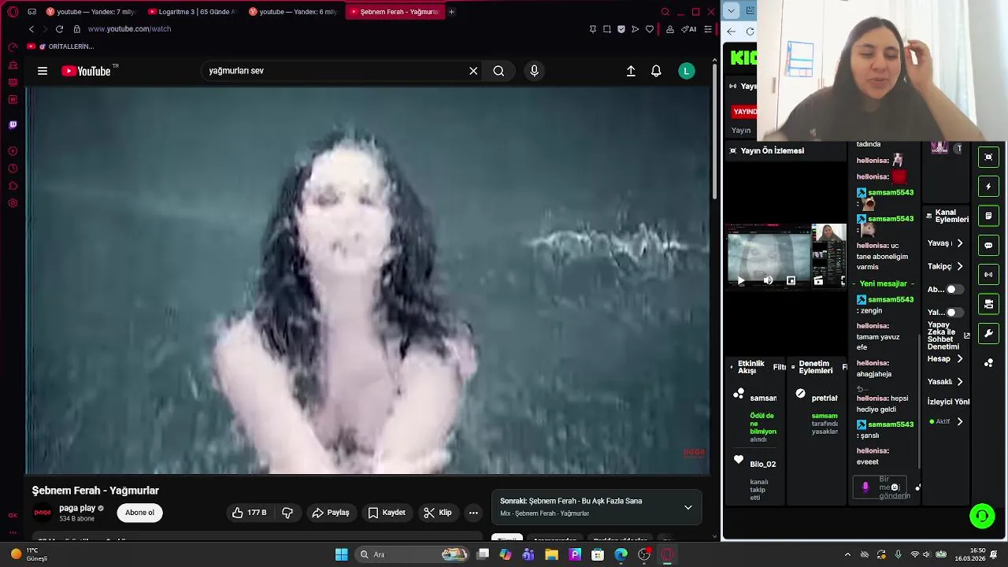Create a clip with 'Klip'
Image resolution: width=1008 pixels, height=567 pixels.
tap(437, 513)
